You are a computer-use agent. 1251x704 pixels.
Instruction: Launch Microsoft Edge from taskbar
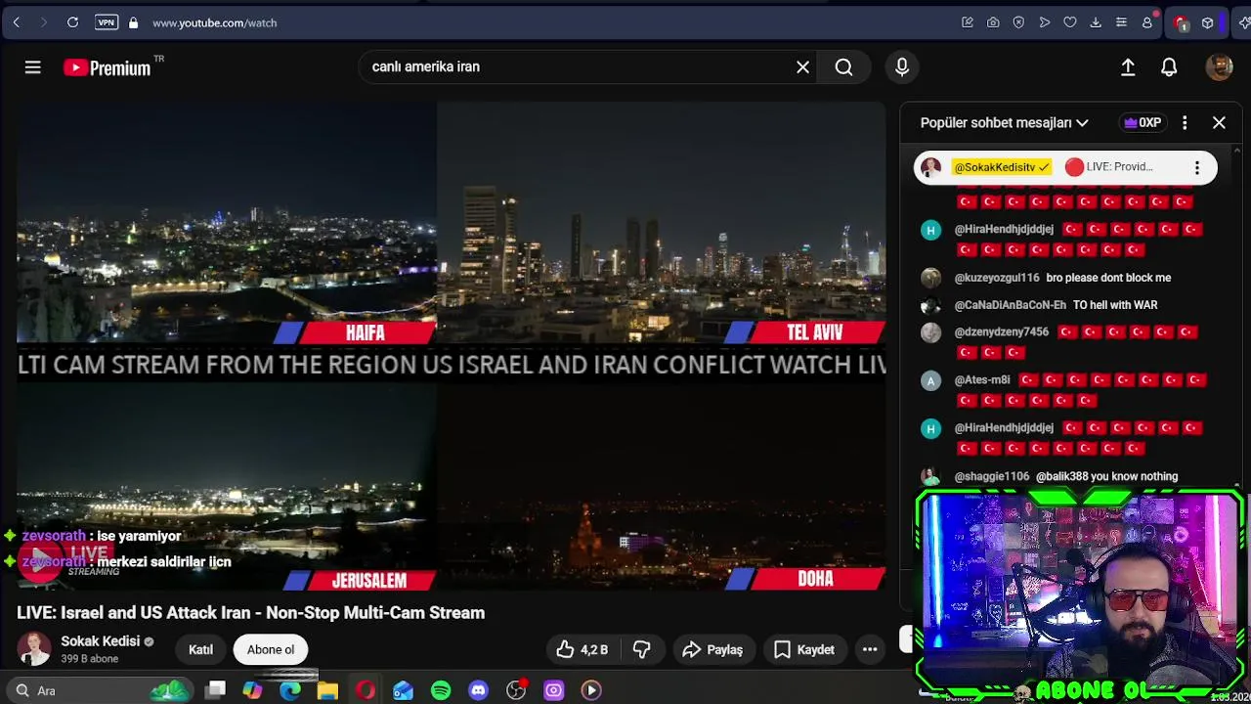click(x=290, y=690)
